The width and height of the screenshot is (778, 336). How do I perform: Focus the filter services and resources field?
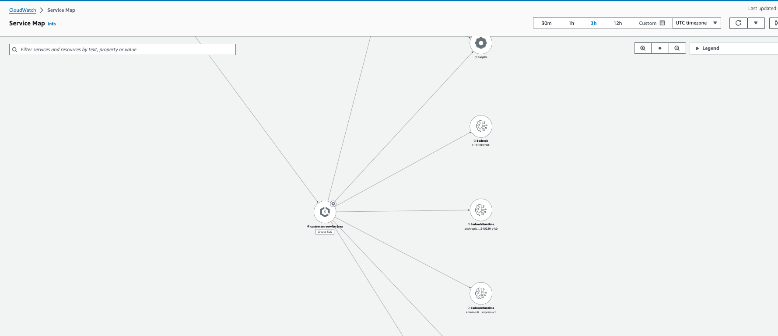[123, 49]
